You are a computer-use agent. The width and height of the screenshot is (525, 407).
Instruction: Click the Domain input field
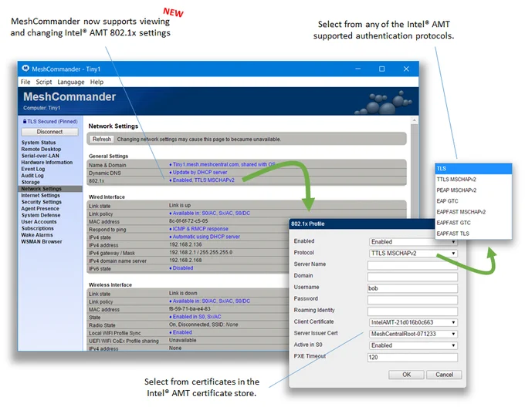(412, 277)
